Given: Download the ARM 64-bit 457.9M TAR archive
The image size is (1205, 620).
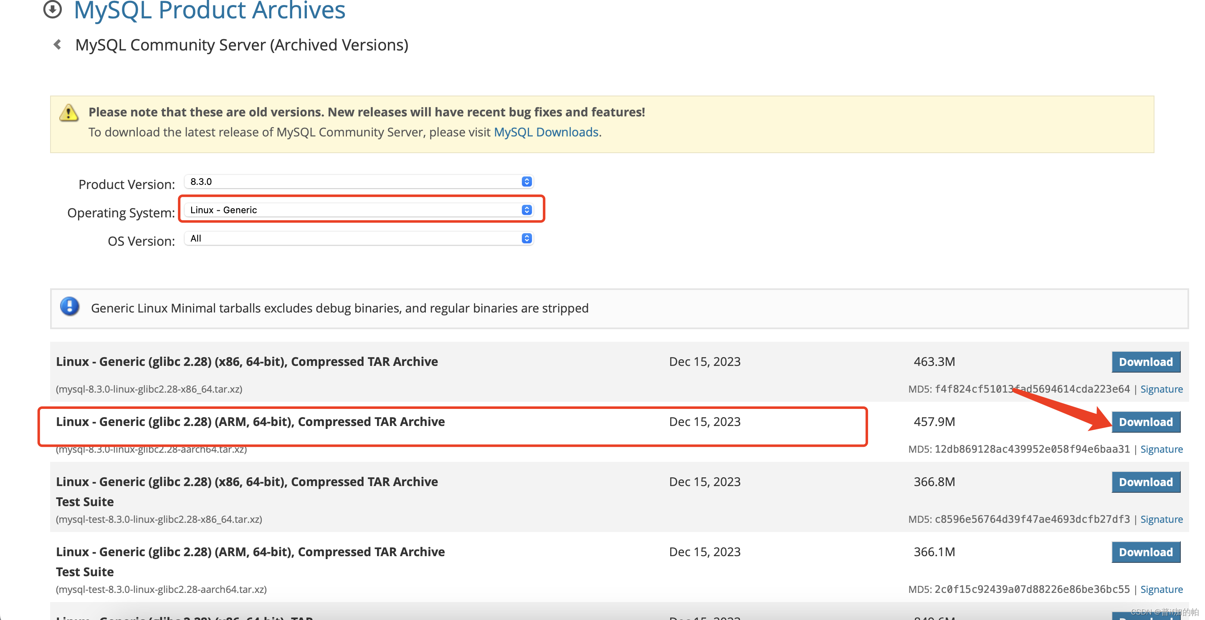Looking at the screenshot, I should coord(1146,422).
